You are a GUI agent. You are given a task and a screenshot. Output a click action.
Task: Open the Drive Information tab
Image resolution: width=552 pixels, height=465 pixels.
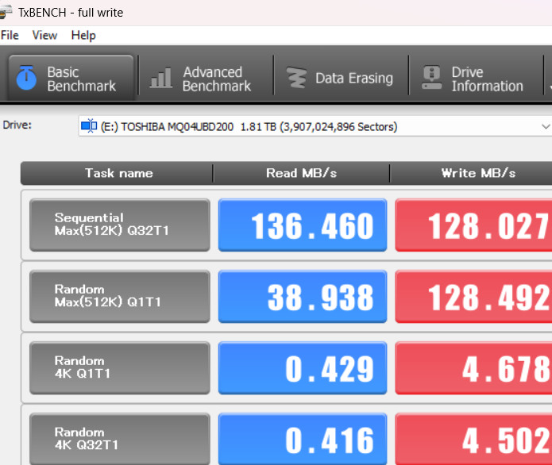(x=476, y=79)
